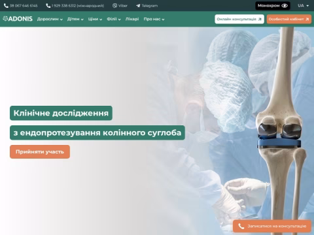Viewport: 314px width, 235px height.
Task: Click the Telegram paper plane icon
Action: point(138,6)
